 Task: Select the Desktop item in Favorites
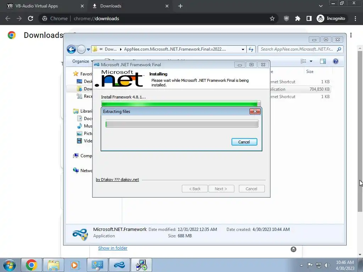pos(84,81)
